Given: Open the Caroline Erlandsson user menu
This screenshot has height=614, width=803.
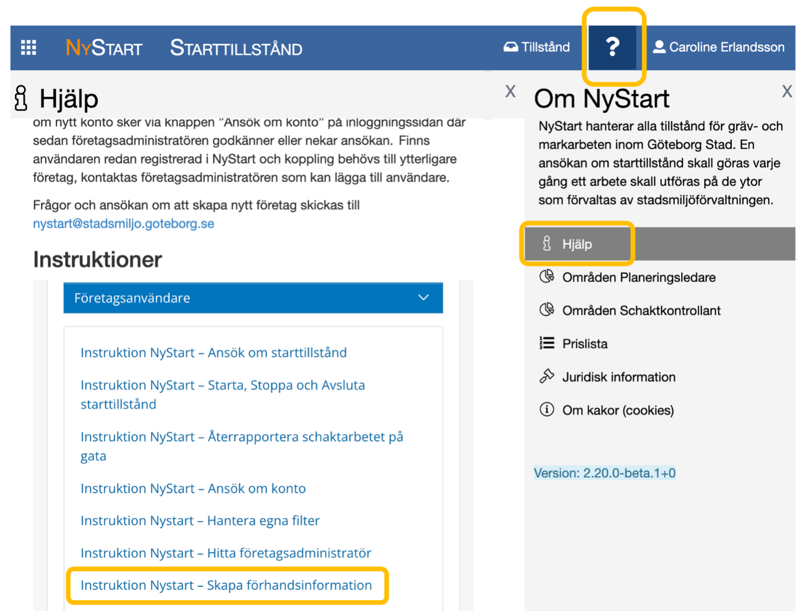Looking at the screenshot, I should [719, 47].
